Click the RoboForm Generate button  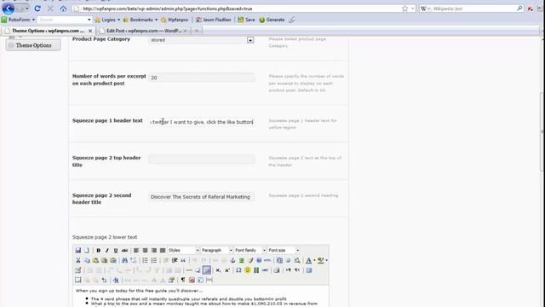coord(272,20)
